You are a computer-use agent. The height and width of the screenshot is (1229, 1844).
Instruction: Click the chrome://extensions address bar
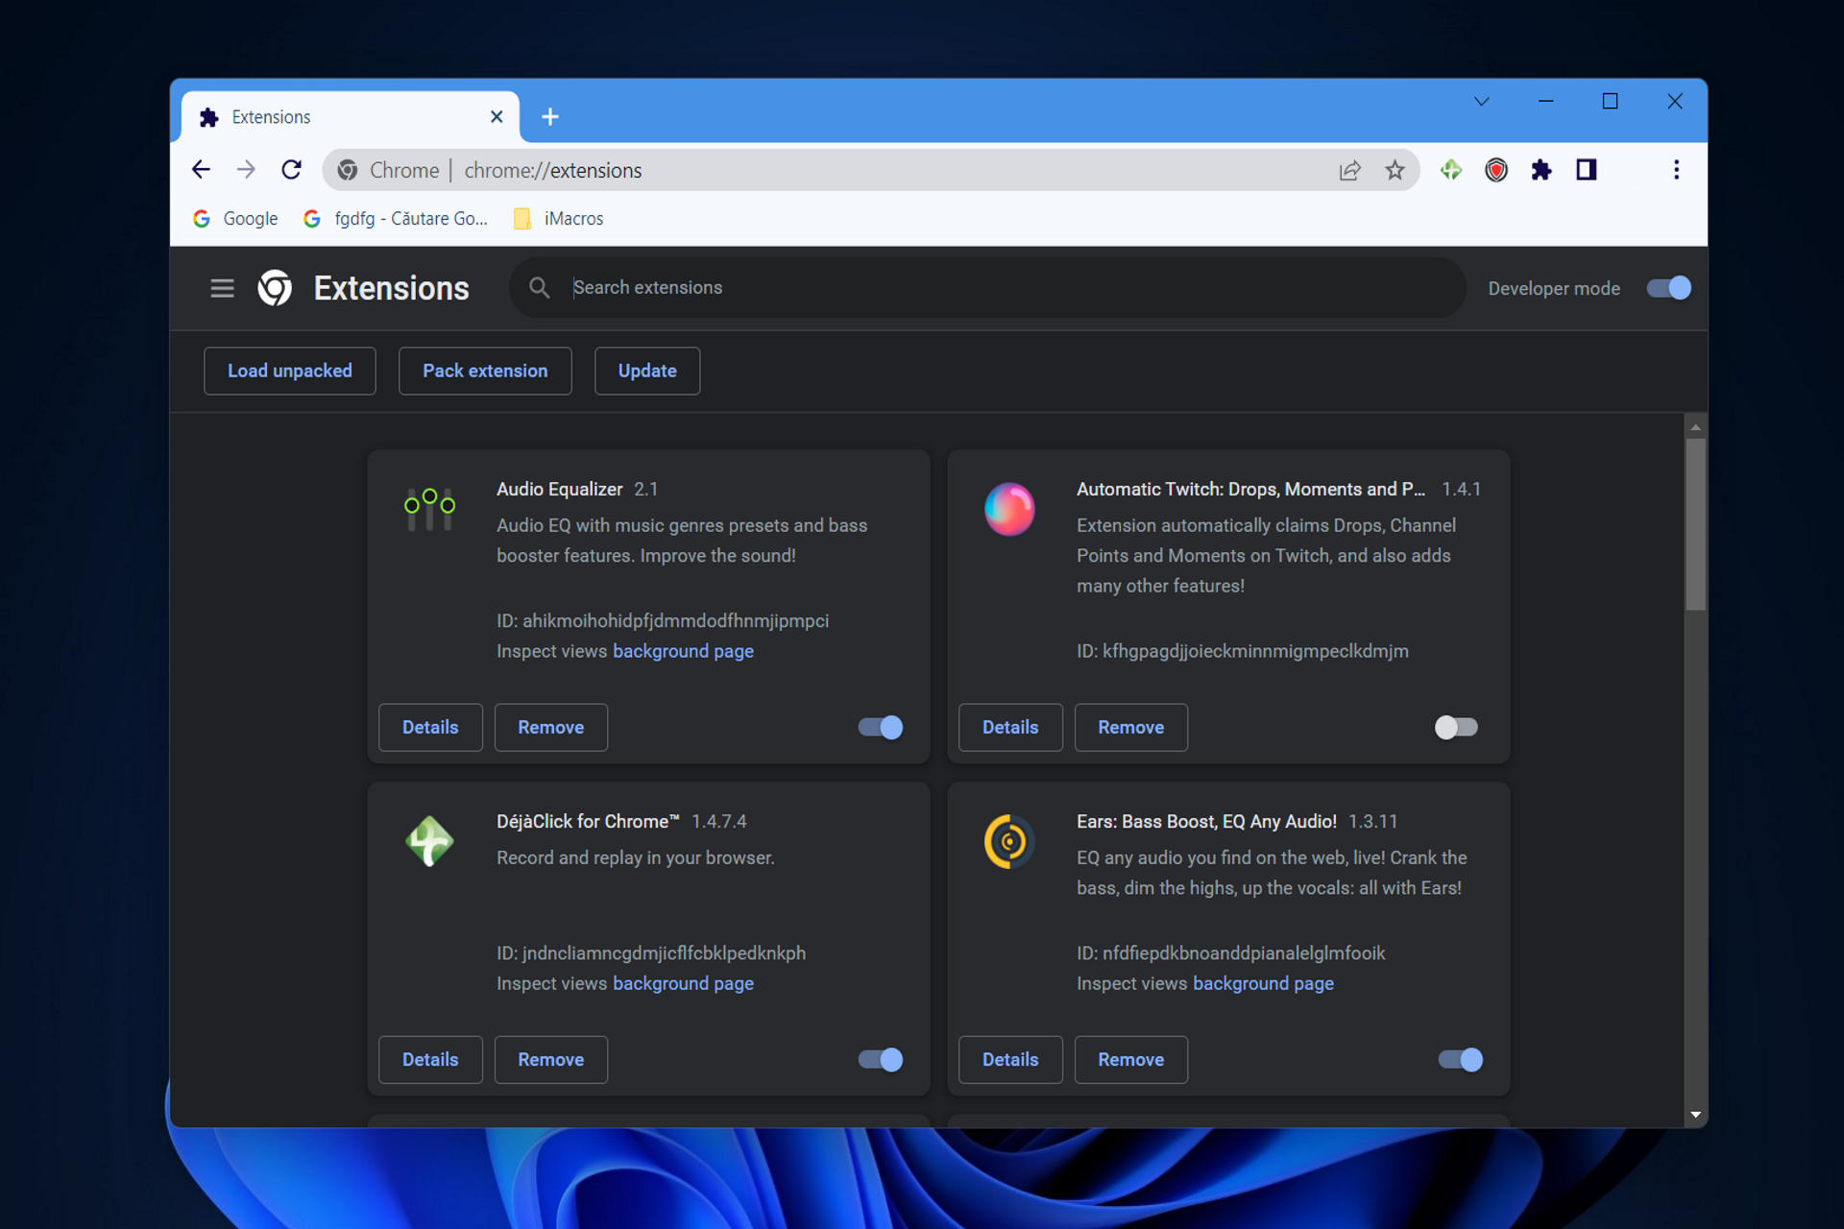point(870,170)
